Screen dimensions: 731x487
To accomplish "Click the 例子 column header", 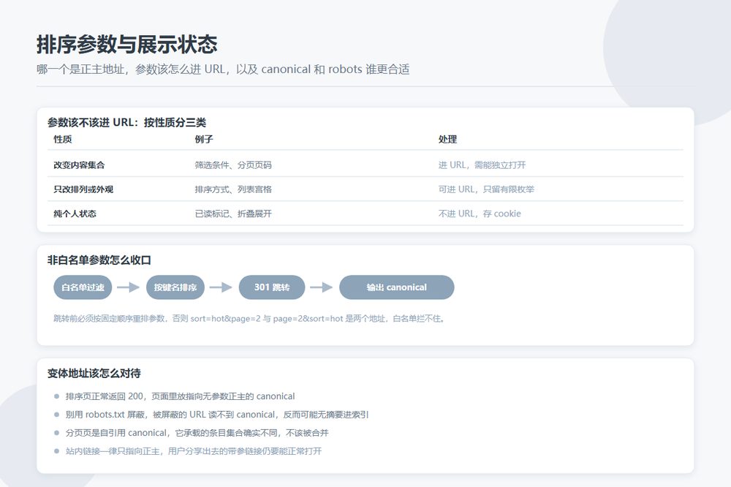I will pos(204,139).
